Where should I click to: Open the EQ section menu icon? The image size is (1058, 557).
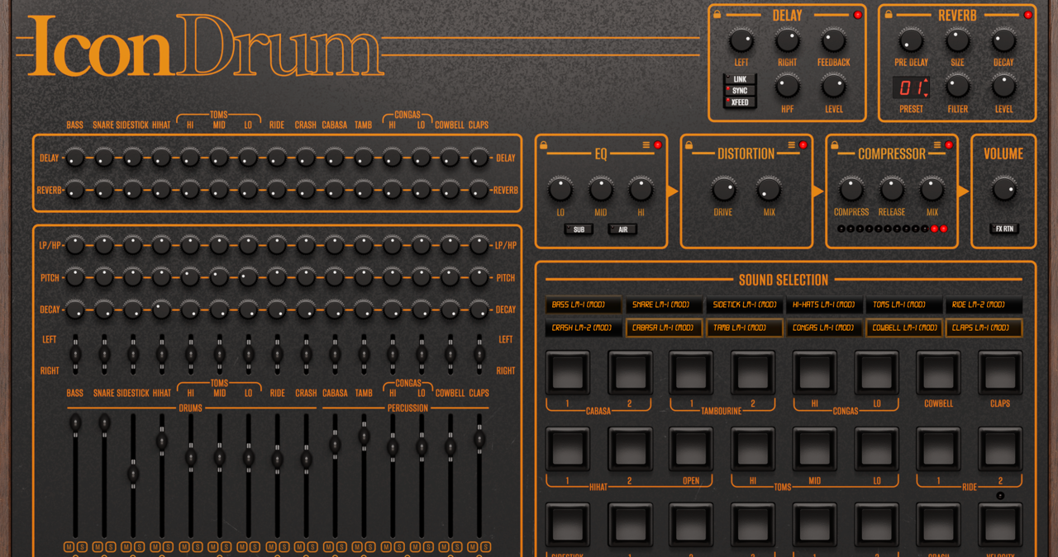click(x=646, y=145)
